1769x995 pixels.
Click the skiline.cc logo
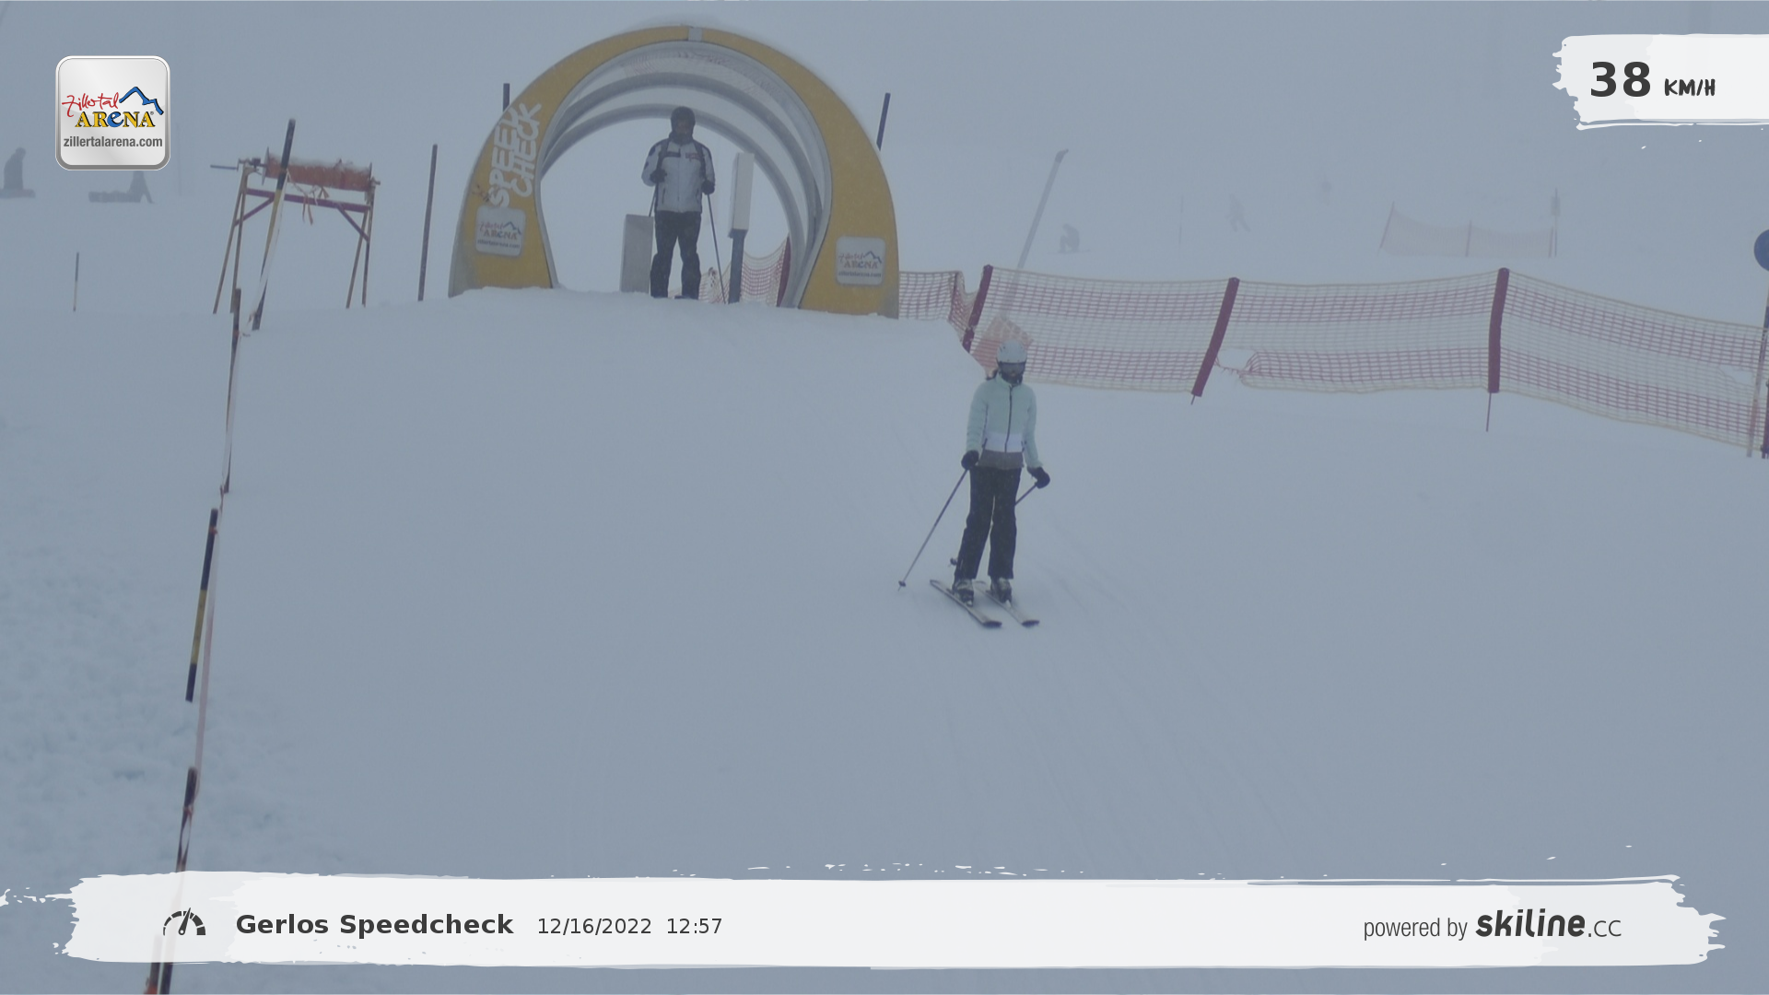pos(1548,924)
